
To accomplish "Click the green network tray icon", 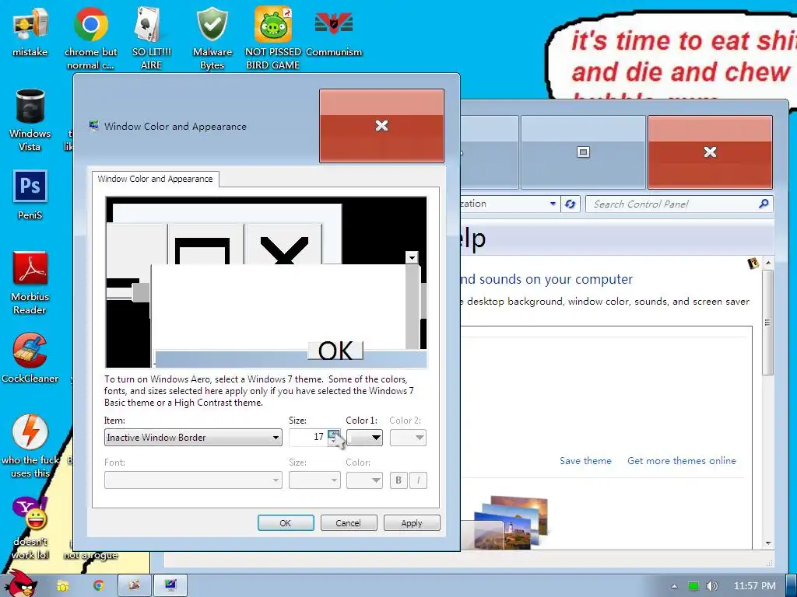I will click(x=693, y=586).
